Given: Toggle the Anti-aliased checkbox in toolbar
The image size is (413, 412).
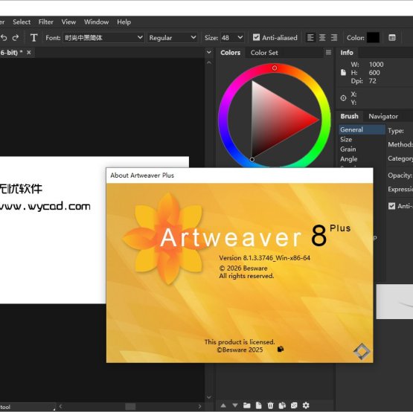Looking at the screenshot, I should tap(256, 37).
